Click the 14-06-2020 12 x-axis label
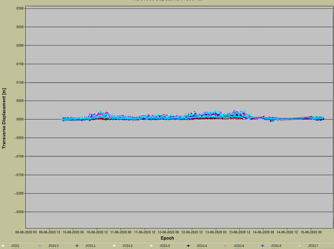 (x=287, y=232)
